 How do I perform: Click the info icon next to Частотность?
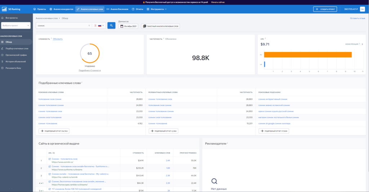(164, 38)
